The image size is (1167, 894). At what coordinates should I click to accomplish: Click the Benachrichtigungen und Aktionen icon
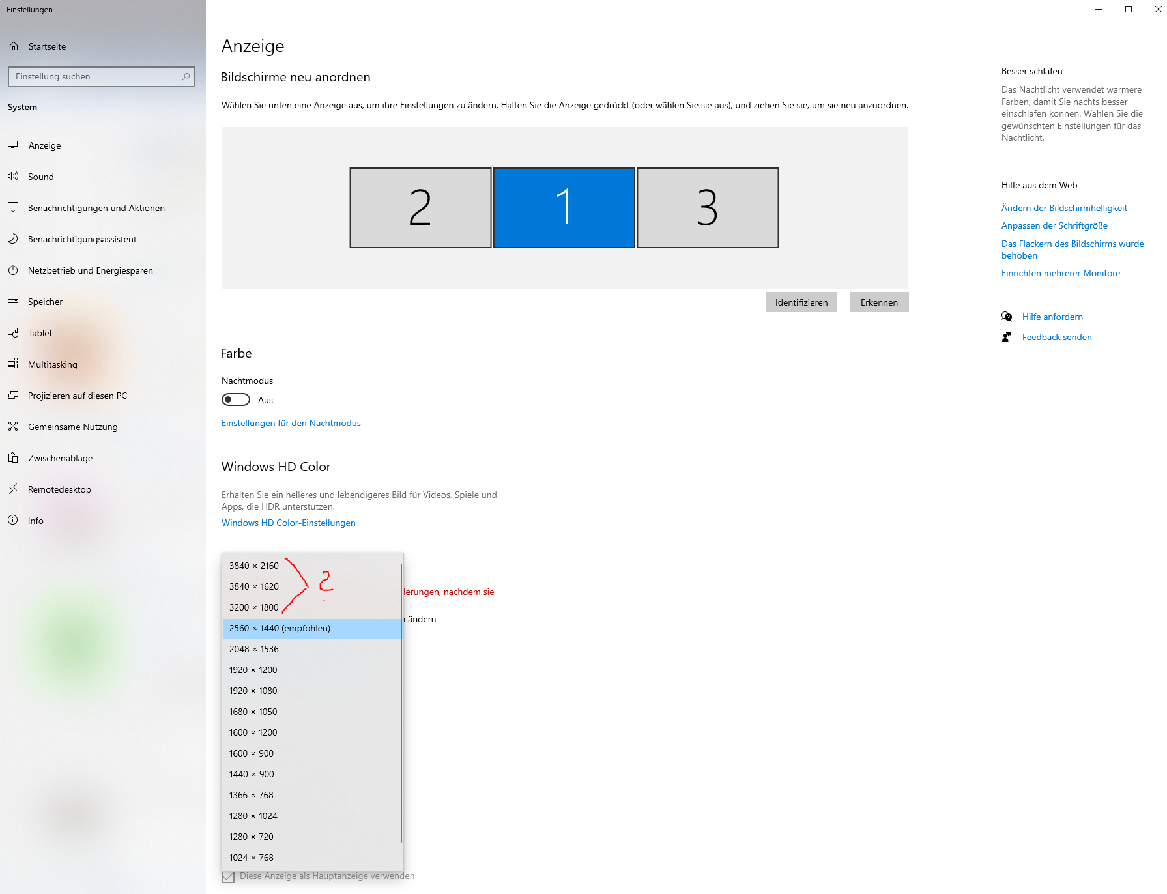[13, 207]
